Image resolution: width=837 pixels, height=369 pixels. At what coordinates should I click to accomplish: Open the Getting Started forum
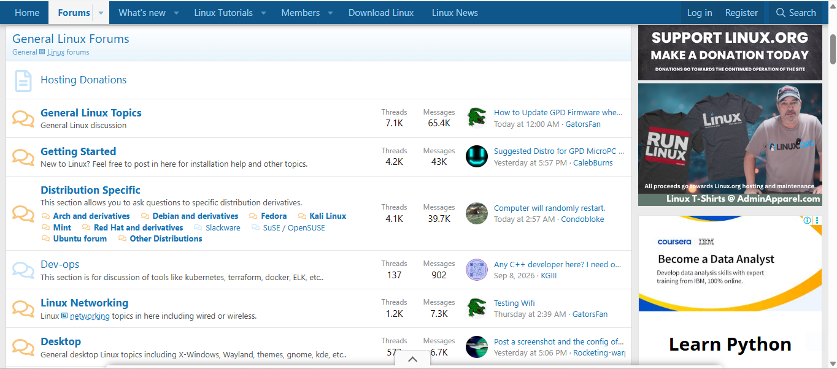click(x=78, y=151)
